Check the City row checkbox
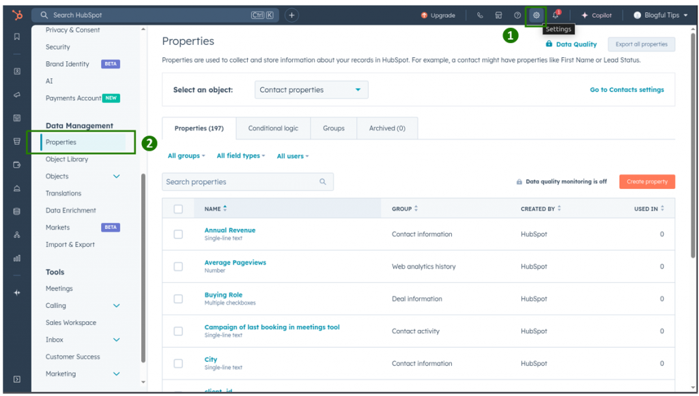This screenshot has height=396, width=699. pos(178,363)
